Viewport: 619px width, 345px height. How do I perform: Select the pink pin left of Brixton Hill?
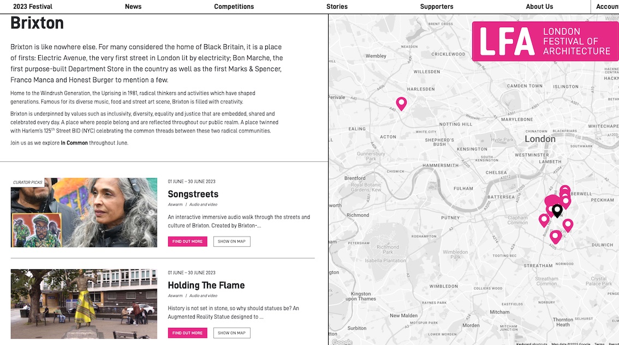coord(544,220)
